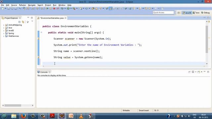Click the Debug bug toolbar icon
212x119 pixels.
pyautogui.click(x=62, y=9)
